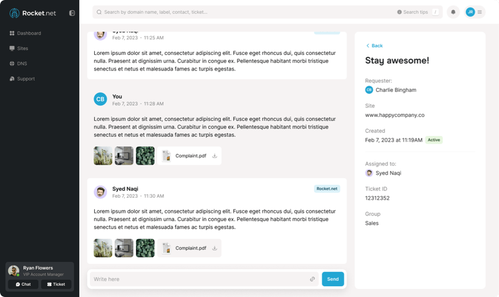Click the attach link icon
This screenshot has height=297, width=499.
coord(312,279)
